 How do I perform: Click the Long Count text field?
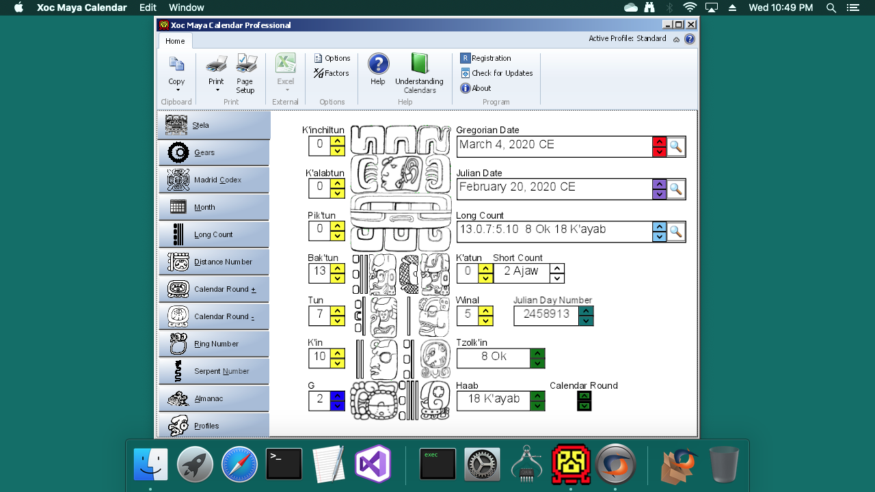pyautogui.click(x=554, y=231)
